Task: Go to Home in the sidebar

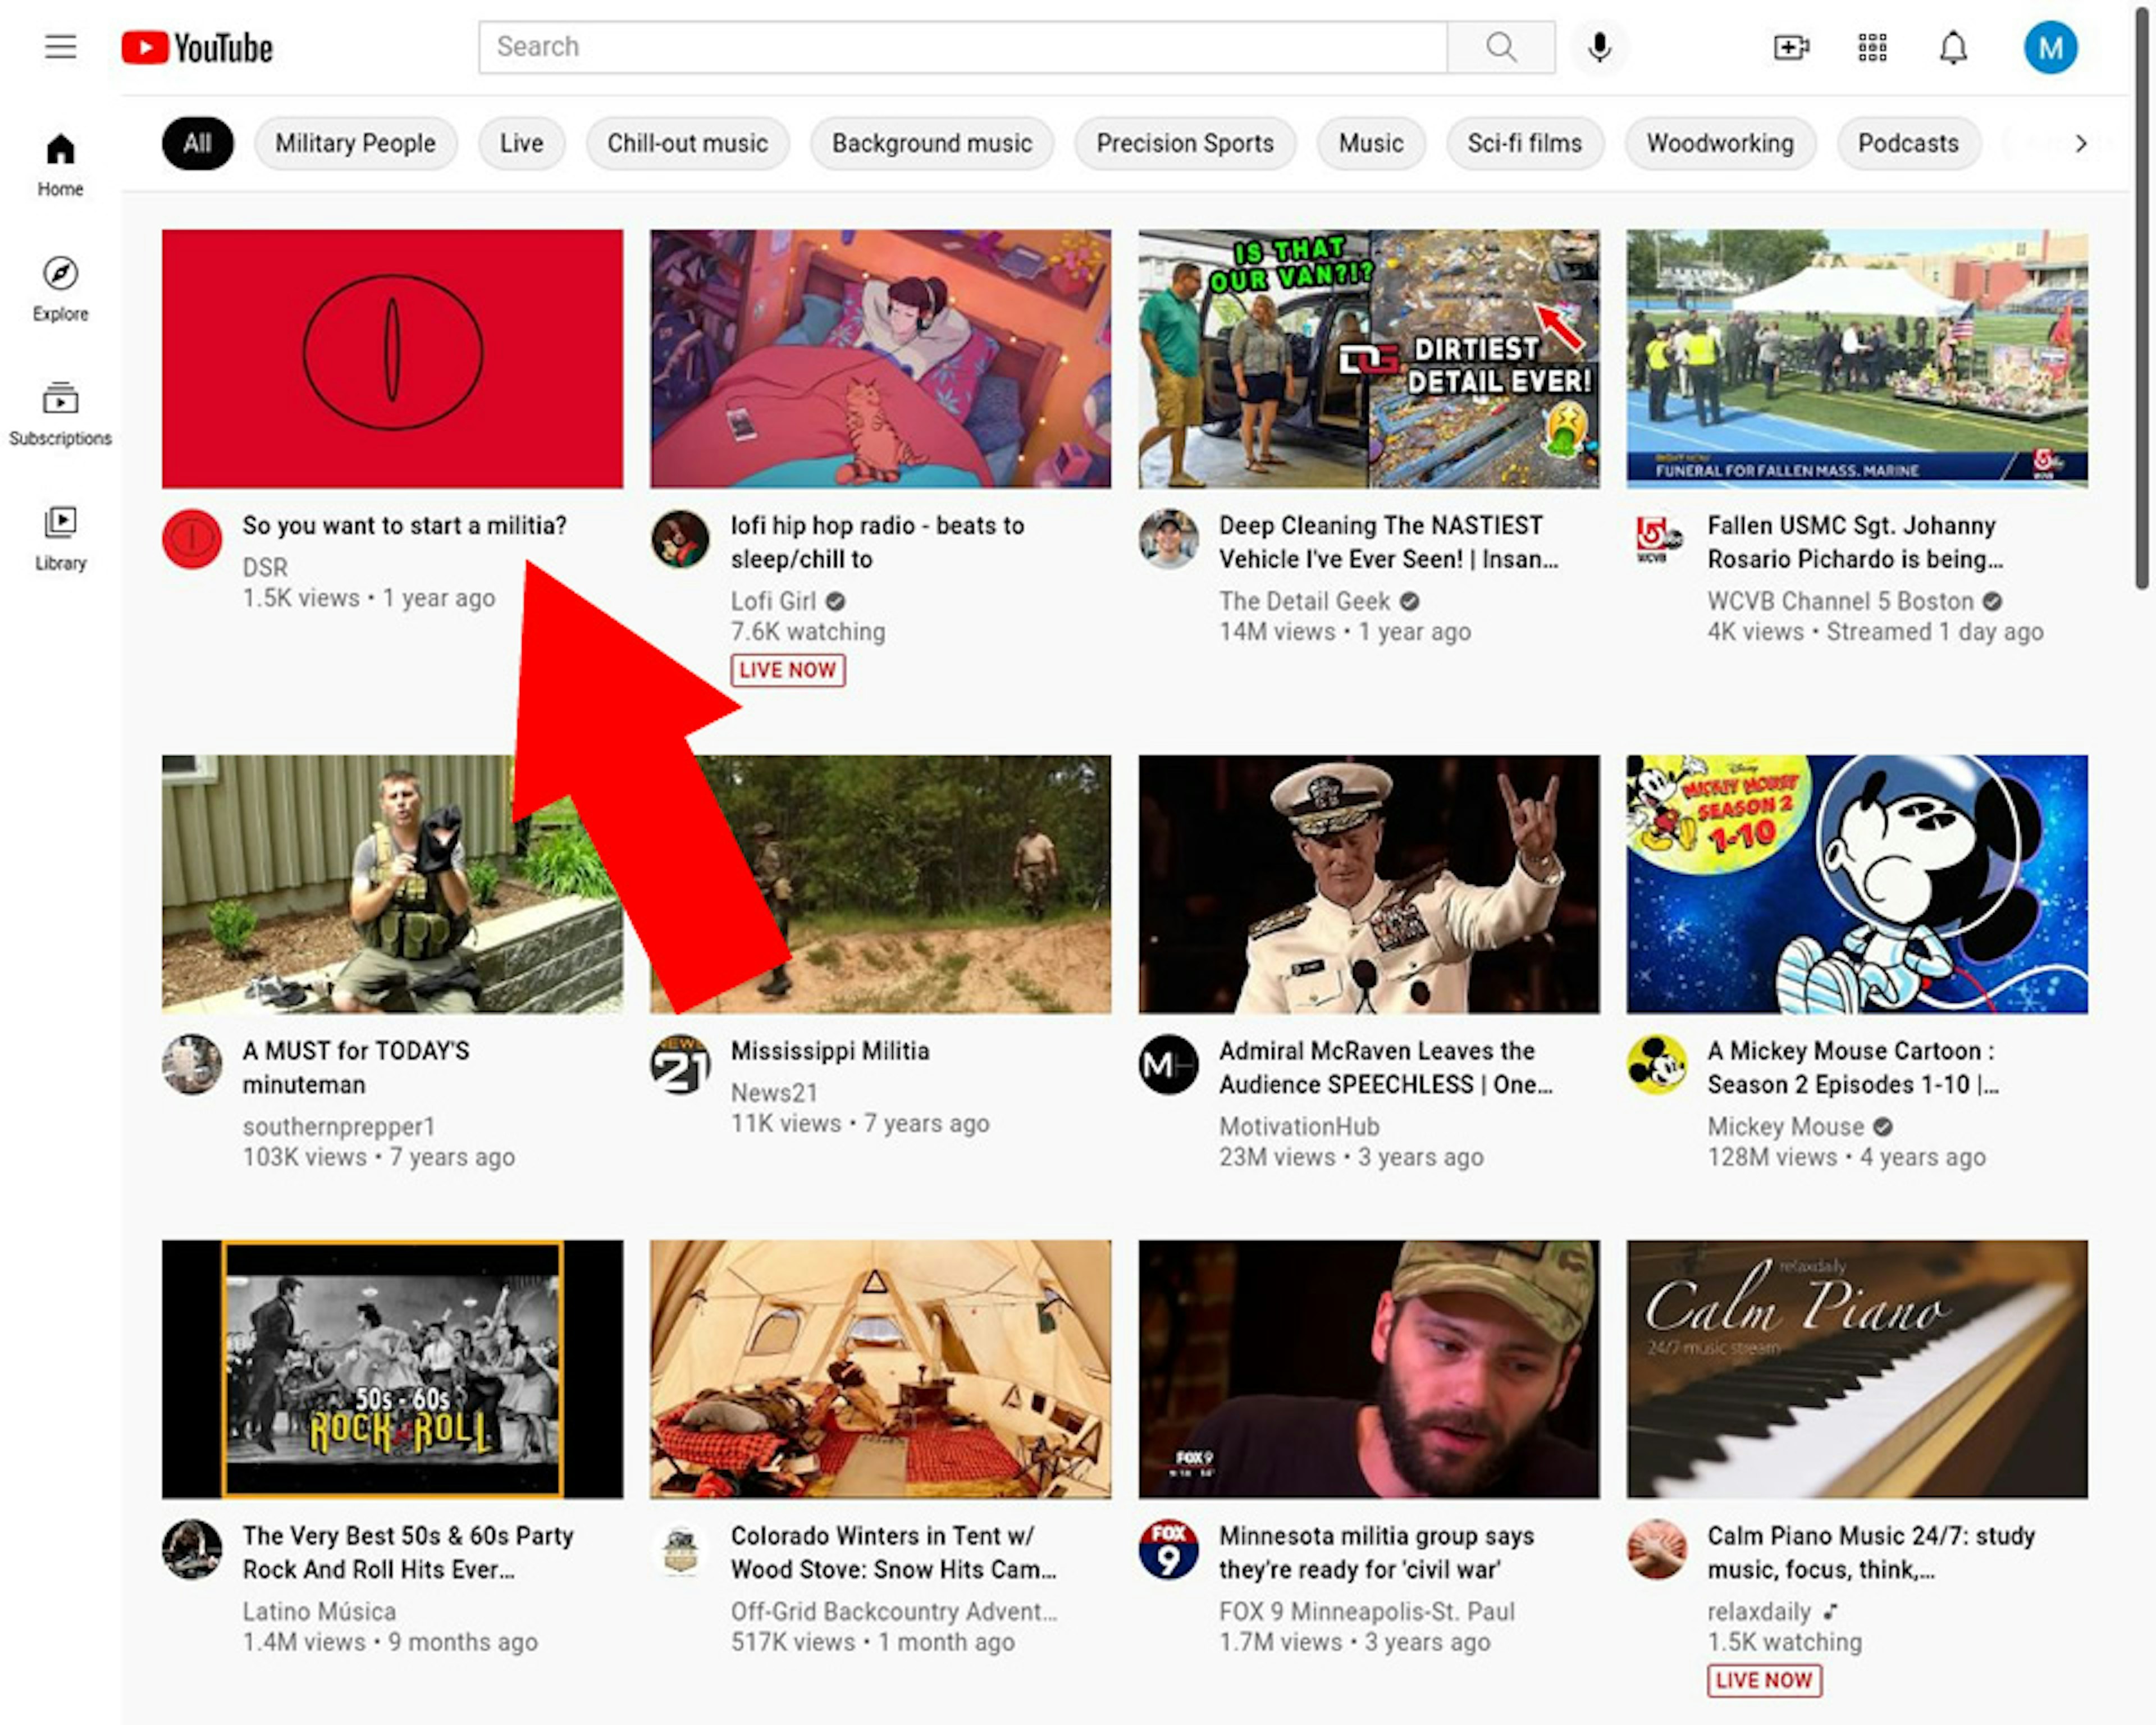Action: tap(60, 165)
